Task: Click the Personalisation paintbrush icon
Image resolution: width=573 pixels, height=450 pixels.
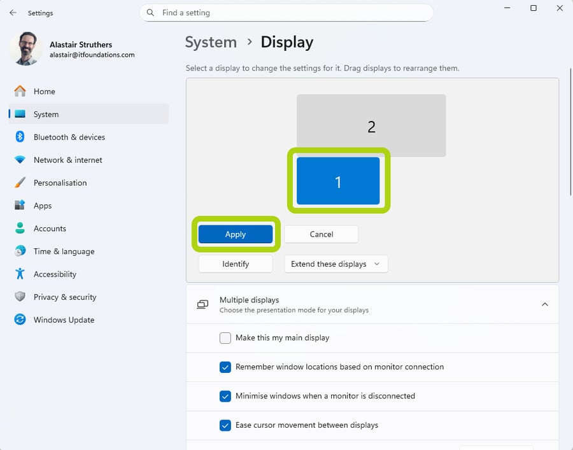Action: click(21, 183)
